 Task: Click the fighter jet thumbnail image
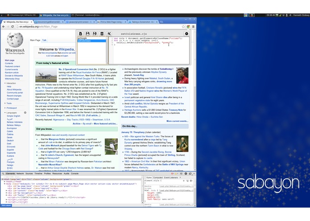click(x=46, y=75)
